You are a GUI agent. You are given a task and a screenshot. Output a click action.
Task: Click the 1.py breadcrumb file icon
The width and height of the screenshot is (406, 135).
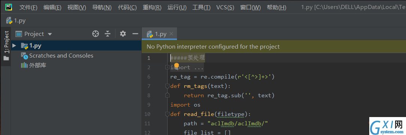pyautogui.click(x=9, y=21)
